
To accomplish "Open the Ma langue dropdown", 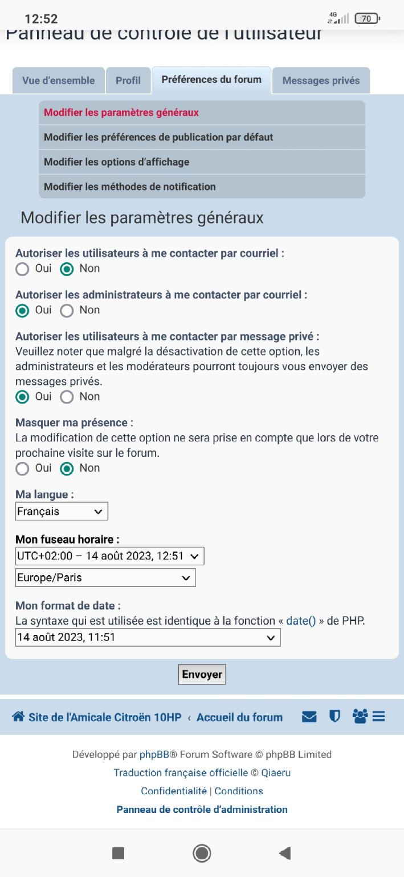I will tap(62, 512).
